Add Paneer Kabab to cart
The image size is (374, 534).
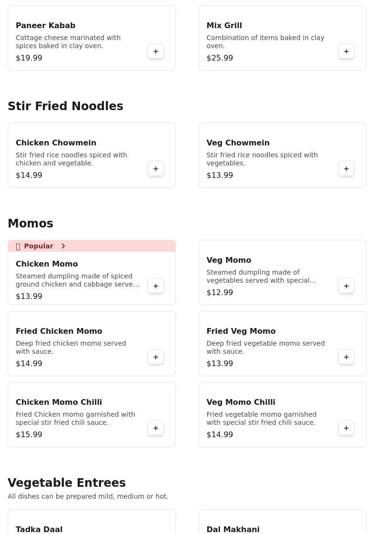[x=156, y=51]
